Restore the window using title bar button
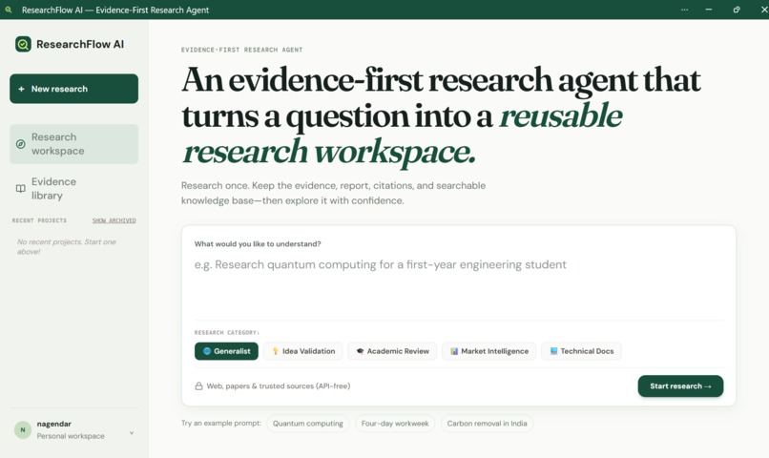The height and width of the screenshot is (458, 769). [x=737, y=10]
